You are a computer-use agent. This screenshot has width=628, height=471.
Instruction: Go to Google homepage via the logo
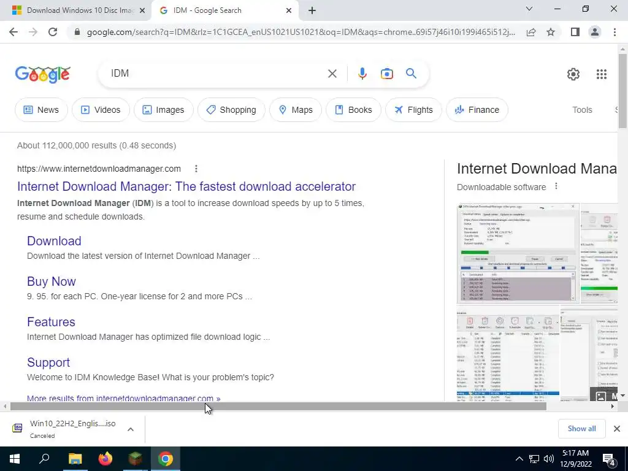tap(43, 74)
